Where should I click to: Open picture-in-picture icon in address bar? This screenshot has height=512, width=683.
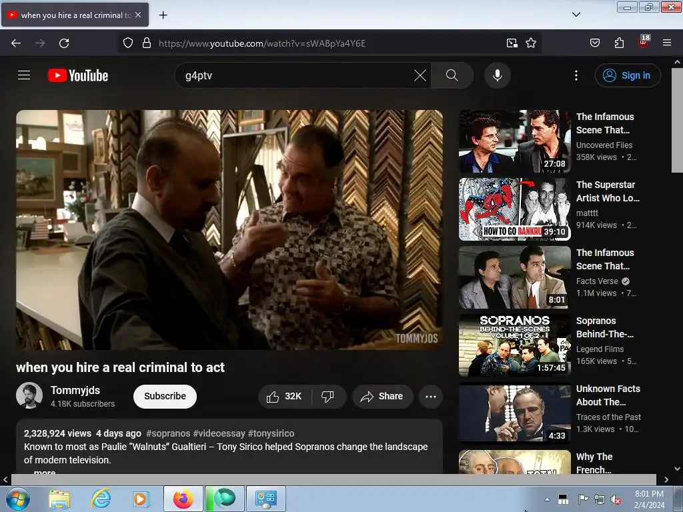512,43
